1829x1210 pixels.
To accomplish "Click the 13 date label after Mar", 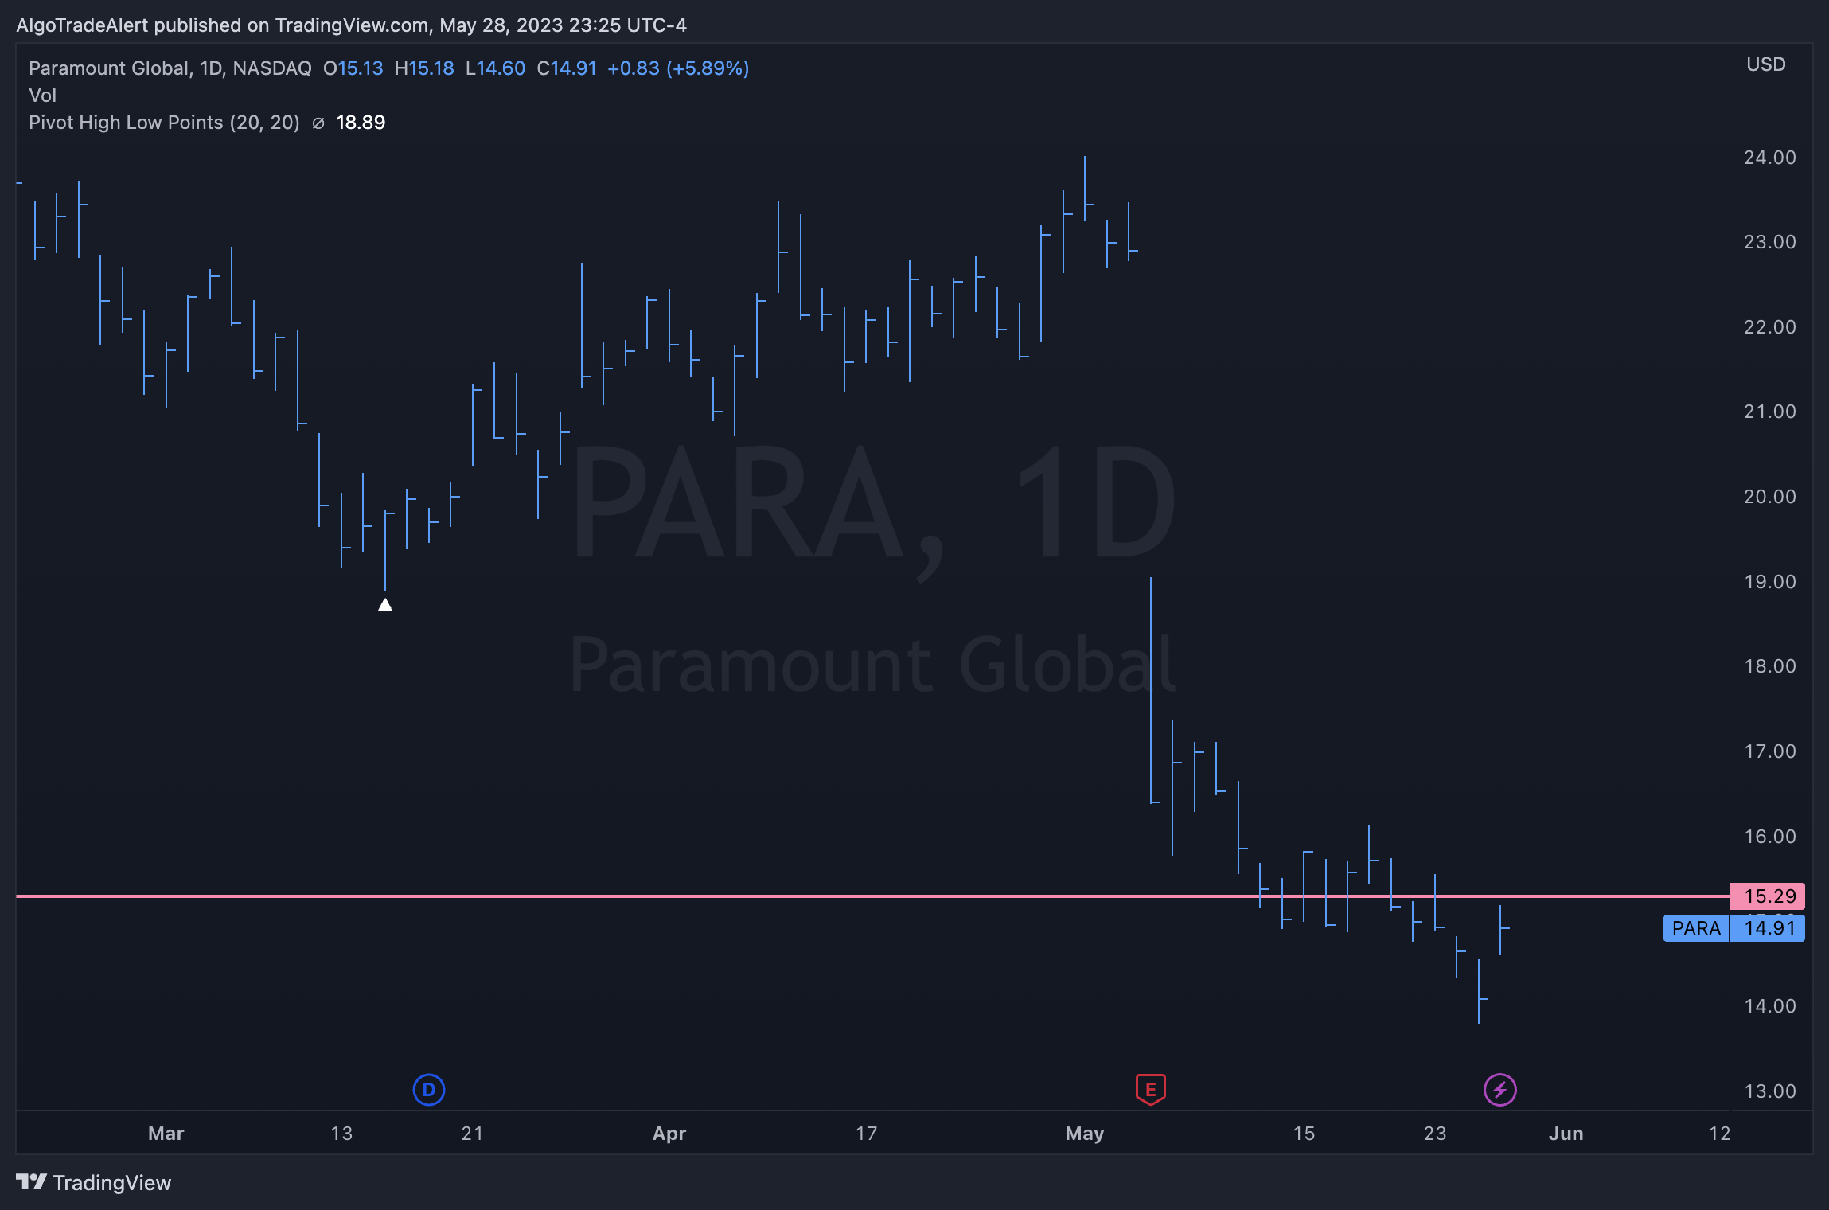I will click(341, 1134).
